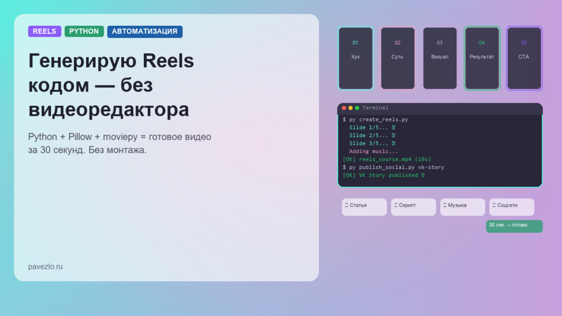
Task: Select slide card 02 Суть
Action: click(x=397, y=58)
